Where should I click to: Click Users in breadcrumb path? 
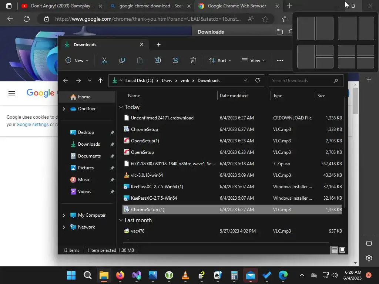click(167, 80)
